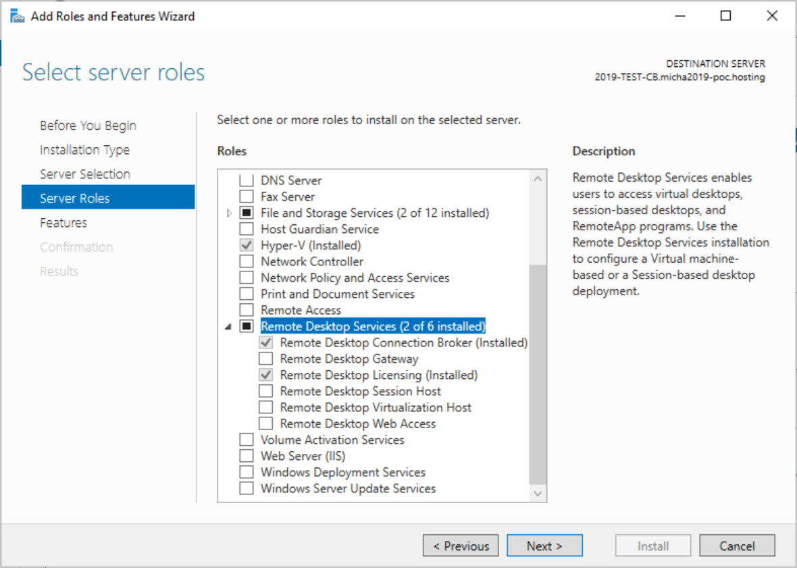Image resolution: width=797 pixels, height=568 pixels.
Task: Check Volume Activation Services checkbox
Action: pyautogui.click(x=247, y=440)
